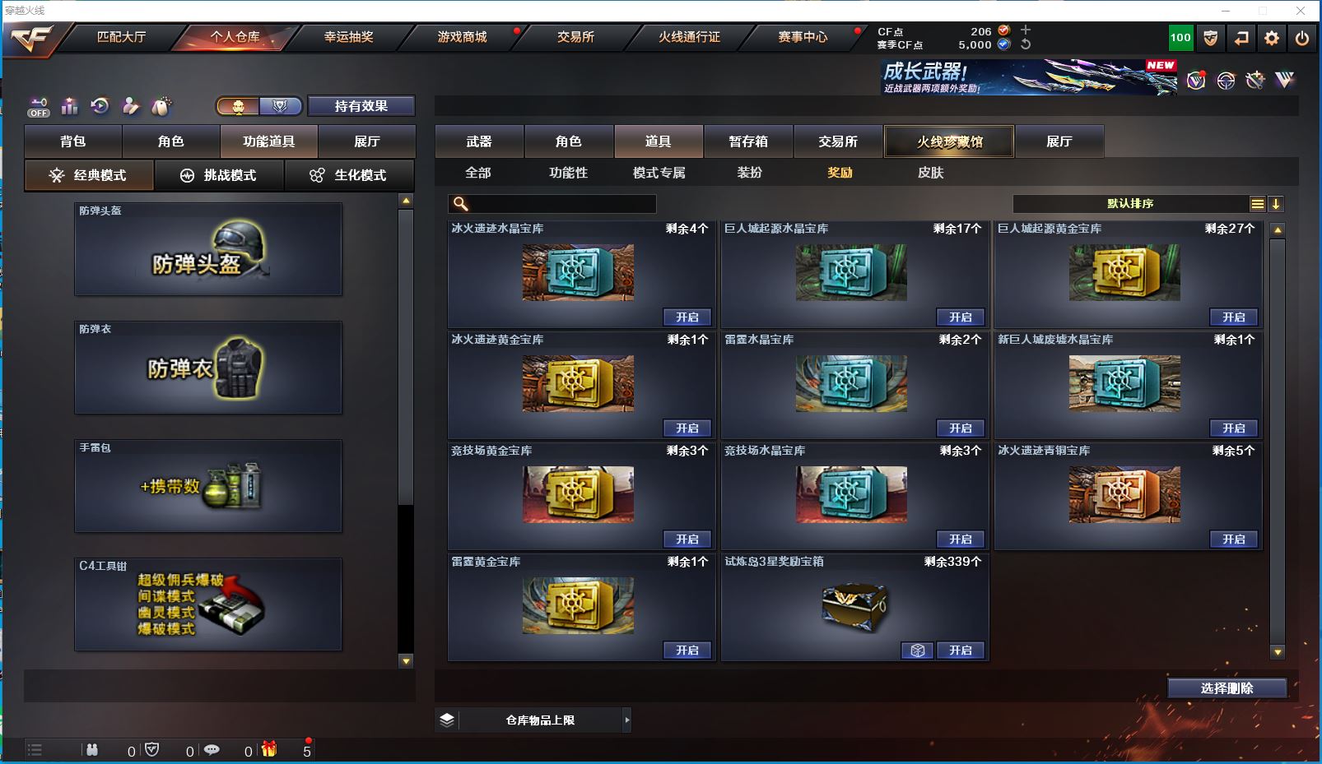
Task: Click the 选择删除 button
Action: coord(1227,688)
